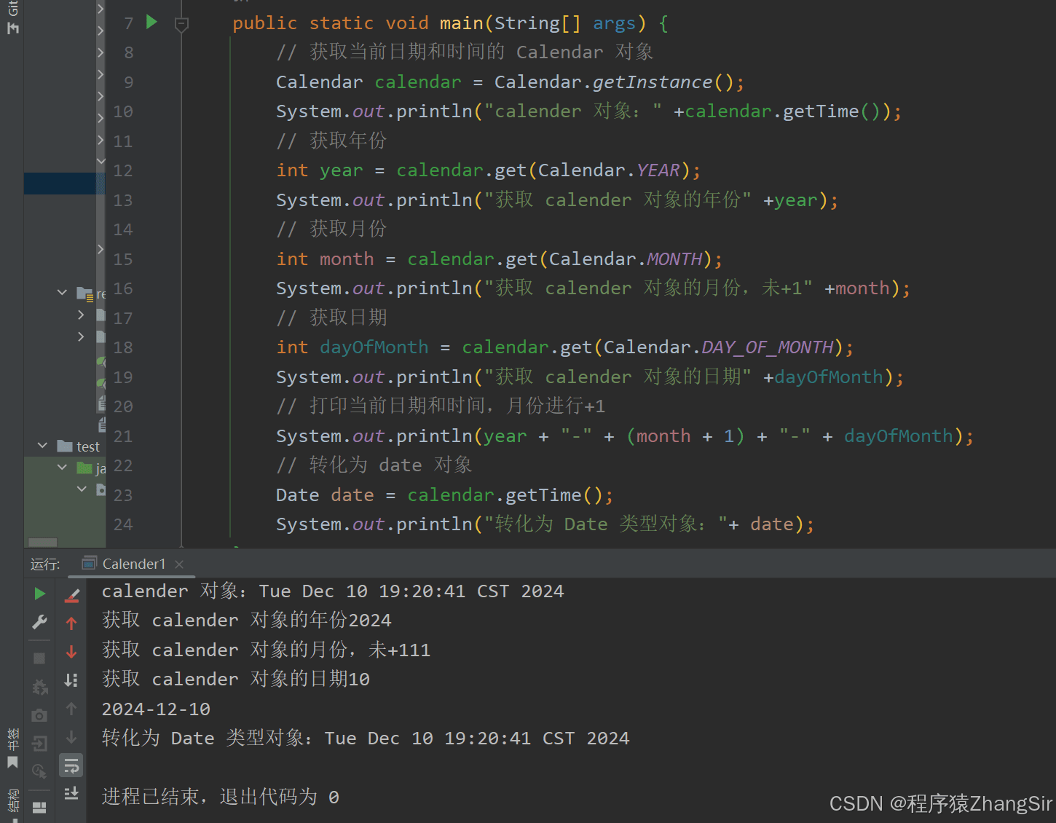Click the MONTH constant on line 15
The height and width of the screenshot is (823, 1056).
675,259
